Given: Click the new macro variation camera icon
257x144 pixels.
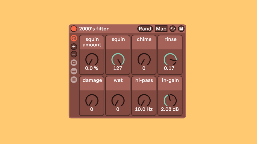Looking at the screenshot, I should (x=74, y=62).
